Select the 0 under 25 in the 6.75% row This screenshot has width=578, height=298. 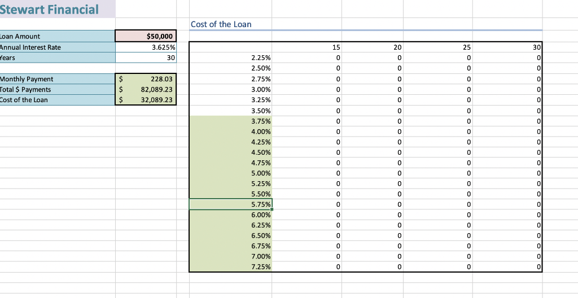pyautogui.click(x=438, y=246)
